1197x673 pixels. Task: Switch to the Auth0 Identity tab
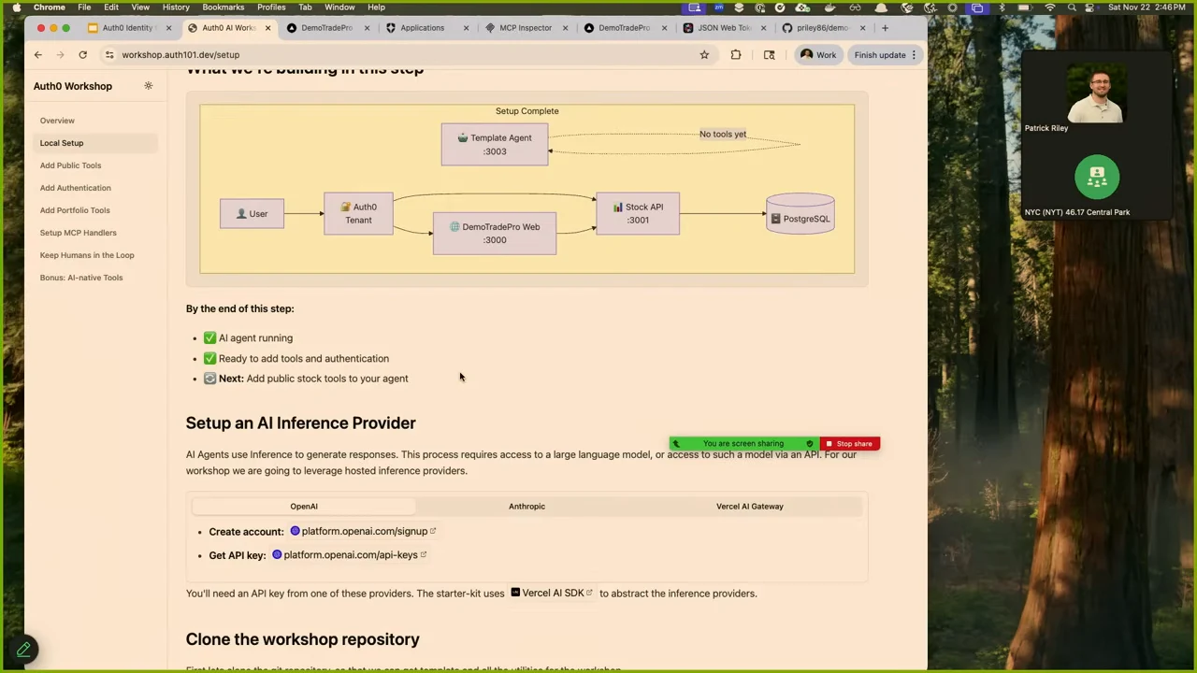[x=128, y=28]
